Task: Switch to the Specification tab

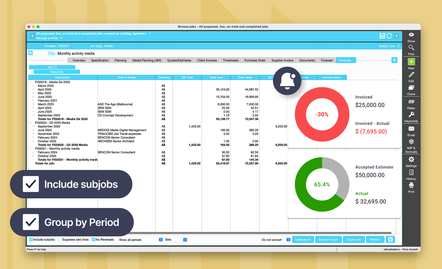Action: tap(100, 60)
